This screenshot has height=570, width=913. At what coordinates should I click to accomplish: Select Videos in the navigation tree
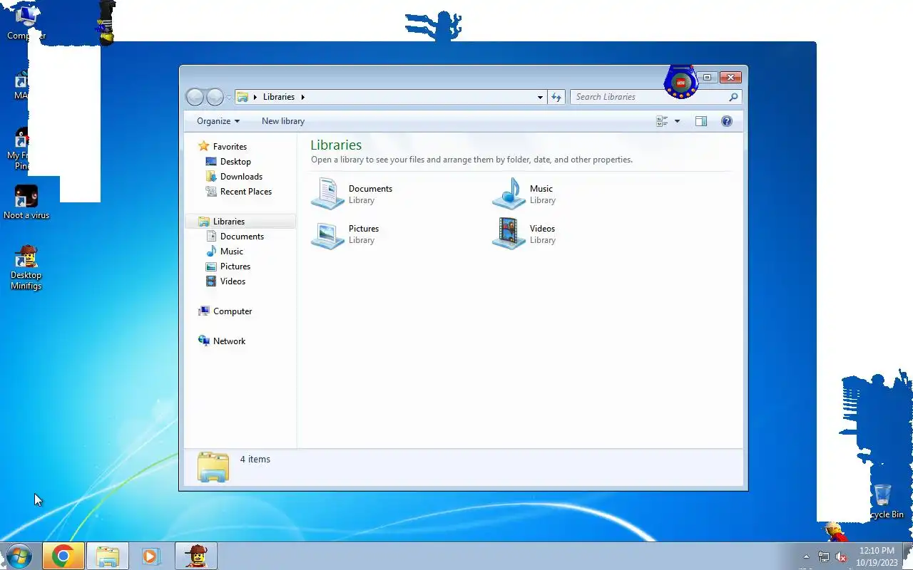tap(233, 281)
